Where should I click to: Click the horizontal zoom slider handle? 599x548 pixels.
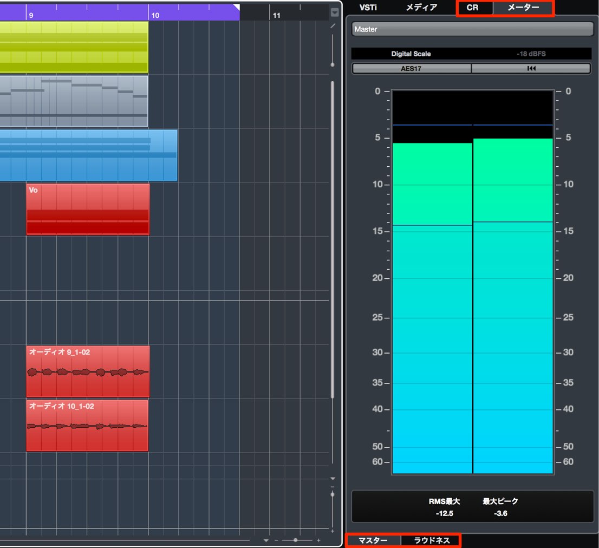[x=295, y=540]
